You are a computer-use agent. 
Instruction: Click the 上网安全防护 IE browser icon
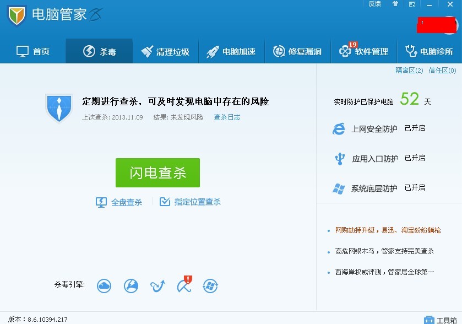[339, 129]
